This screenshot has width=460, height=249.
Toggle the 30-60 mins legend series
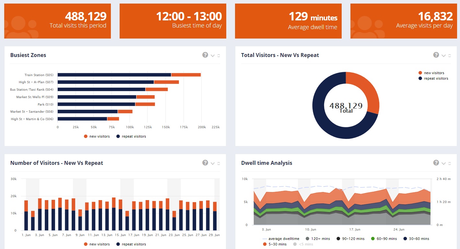pos(416,239)
